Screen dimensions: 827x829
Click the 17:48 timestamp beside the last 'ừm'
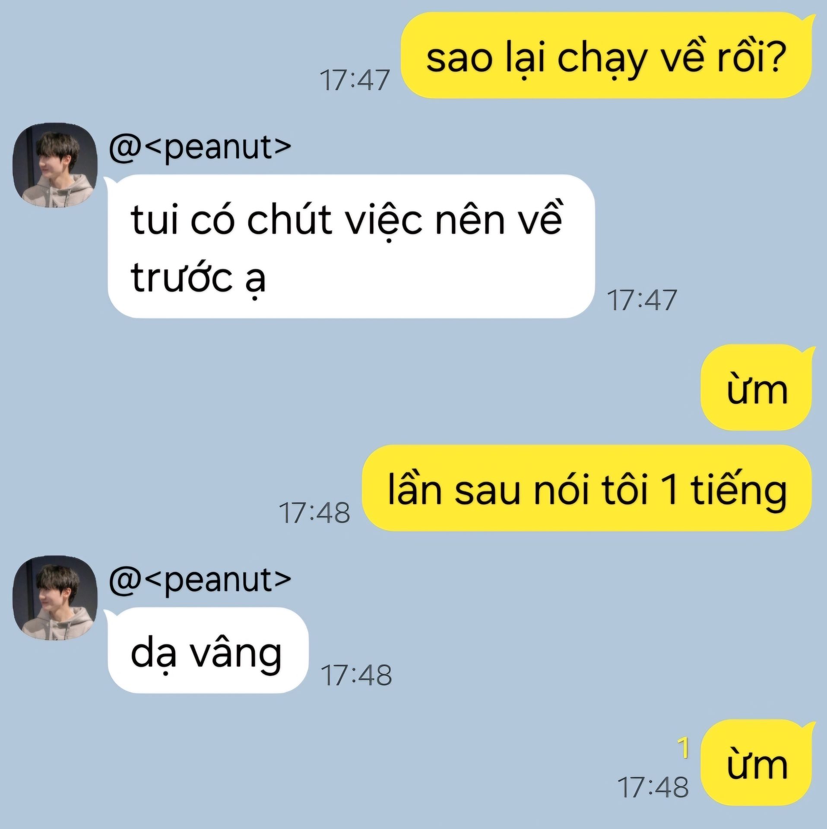click(653, 788)
